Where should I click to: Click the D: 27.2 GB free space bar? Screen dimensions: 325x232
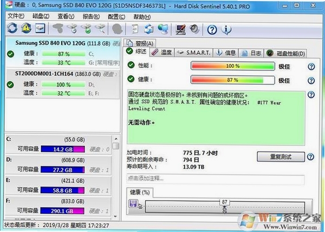click(63, 170)
